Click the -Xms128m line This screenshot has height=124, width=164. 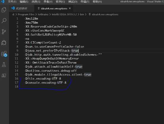point(31,19)
